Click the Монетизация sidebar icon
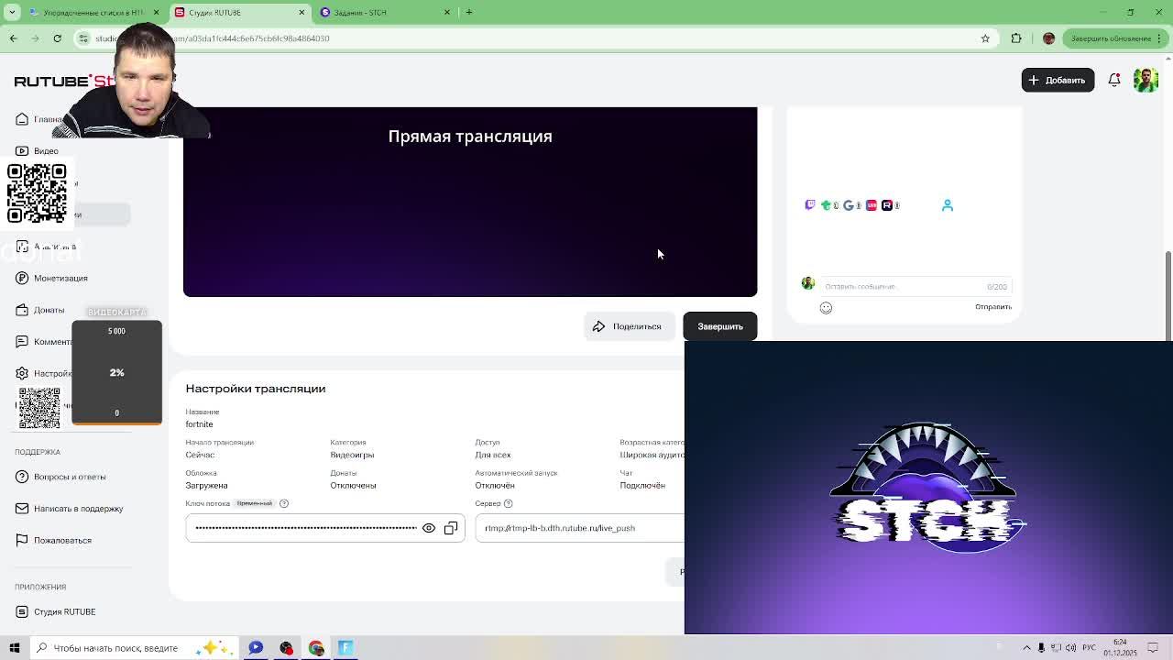 (x=22, y=279)
